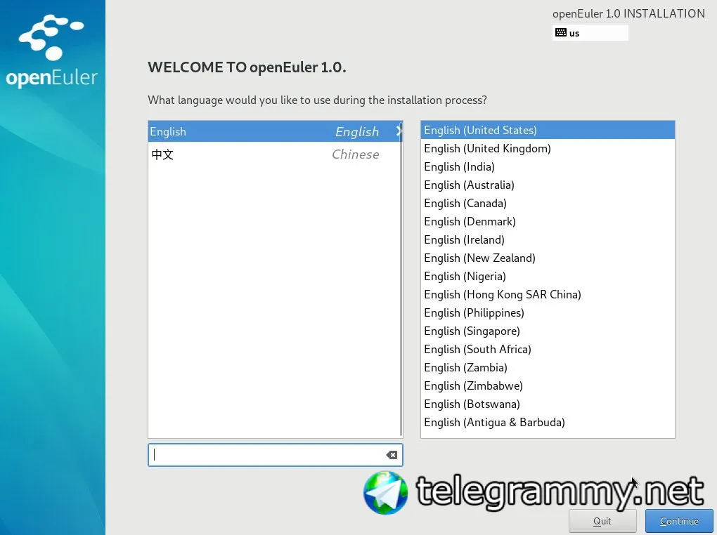Click the language list vertical scrollbar

click(x=401, y=279)
